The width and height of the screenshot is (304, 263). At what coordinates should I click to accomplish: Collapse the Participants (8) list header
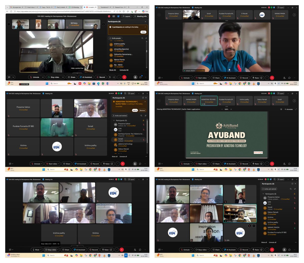(x=263, y=194)
